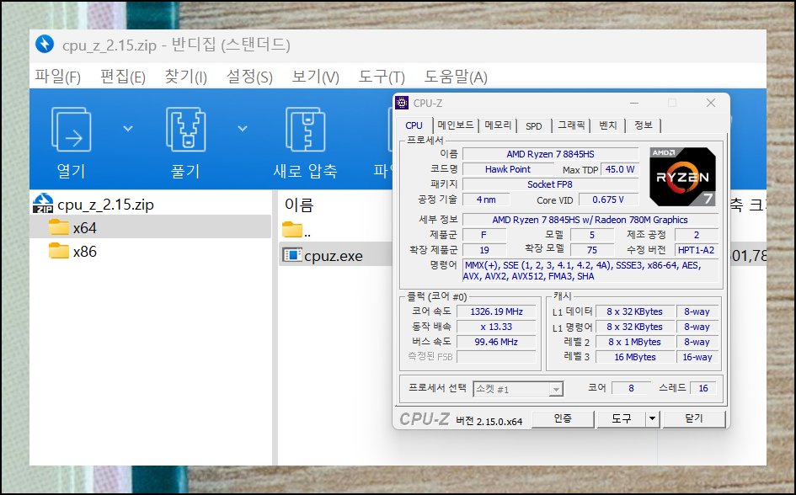Click the 닫기 button in CPU-Z
Image resolution: width=796 pixels, height=495 pixels.
tap(694, 419)
